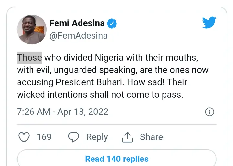The image size is (233, 166).
Task: Visit the @FemAdesina handle link
Action: 78,36
